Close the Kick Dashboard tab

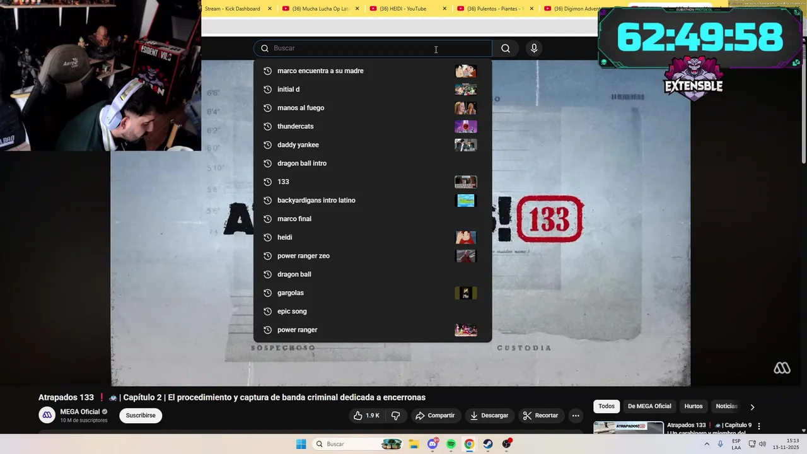270,9
